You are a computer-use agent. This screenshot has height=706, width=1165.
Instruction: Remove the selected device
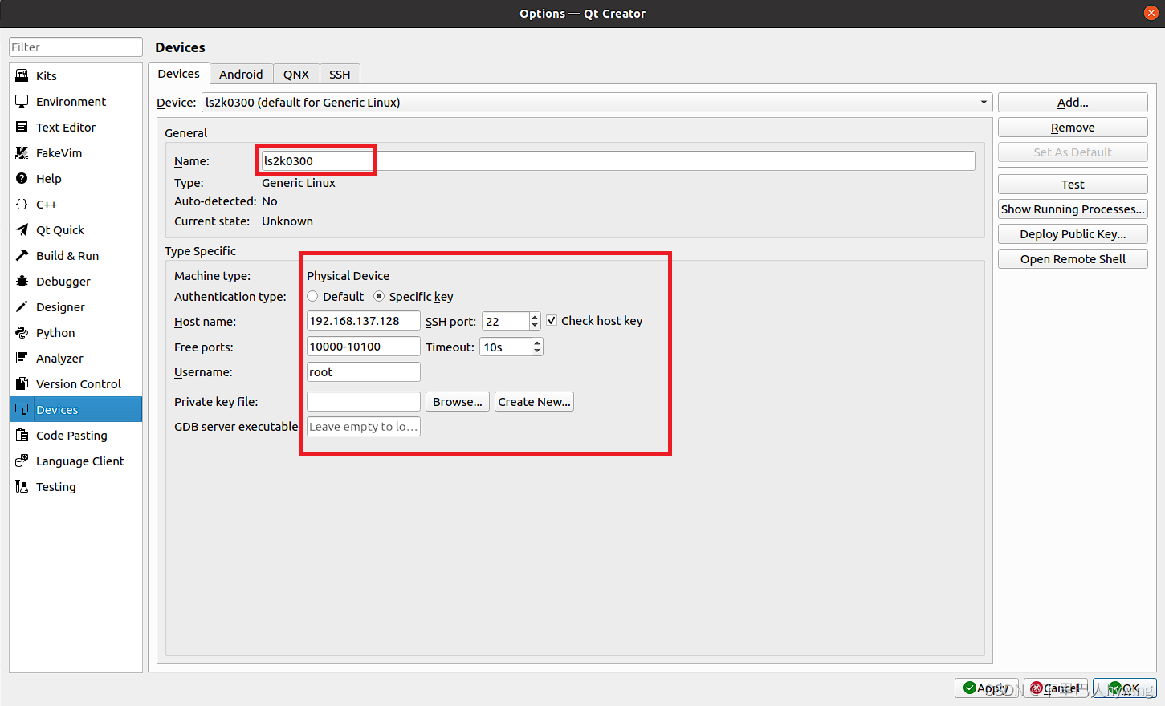pos(1073,128)
